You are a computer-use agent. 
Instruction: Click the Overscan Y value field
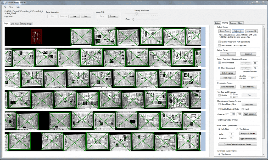tap(239, 114)
